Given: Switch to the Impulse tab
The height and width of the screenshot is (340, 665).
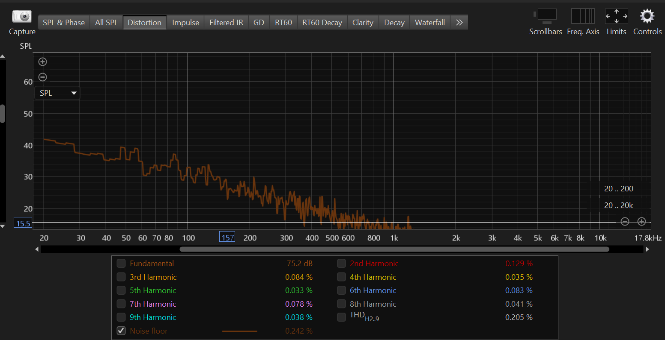Looking at the screenshot, I should (x=185, y=23).
